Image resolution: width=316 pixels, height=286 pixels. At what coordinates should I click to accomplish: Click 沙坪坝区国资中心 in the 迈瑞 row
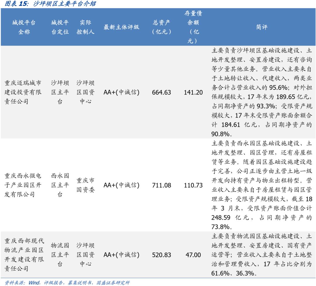pos(85,92)
